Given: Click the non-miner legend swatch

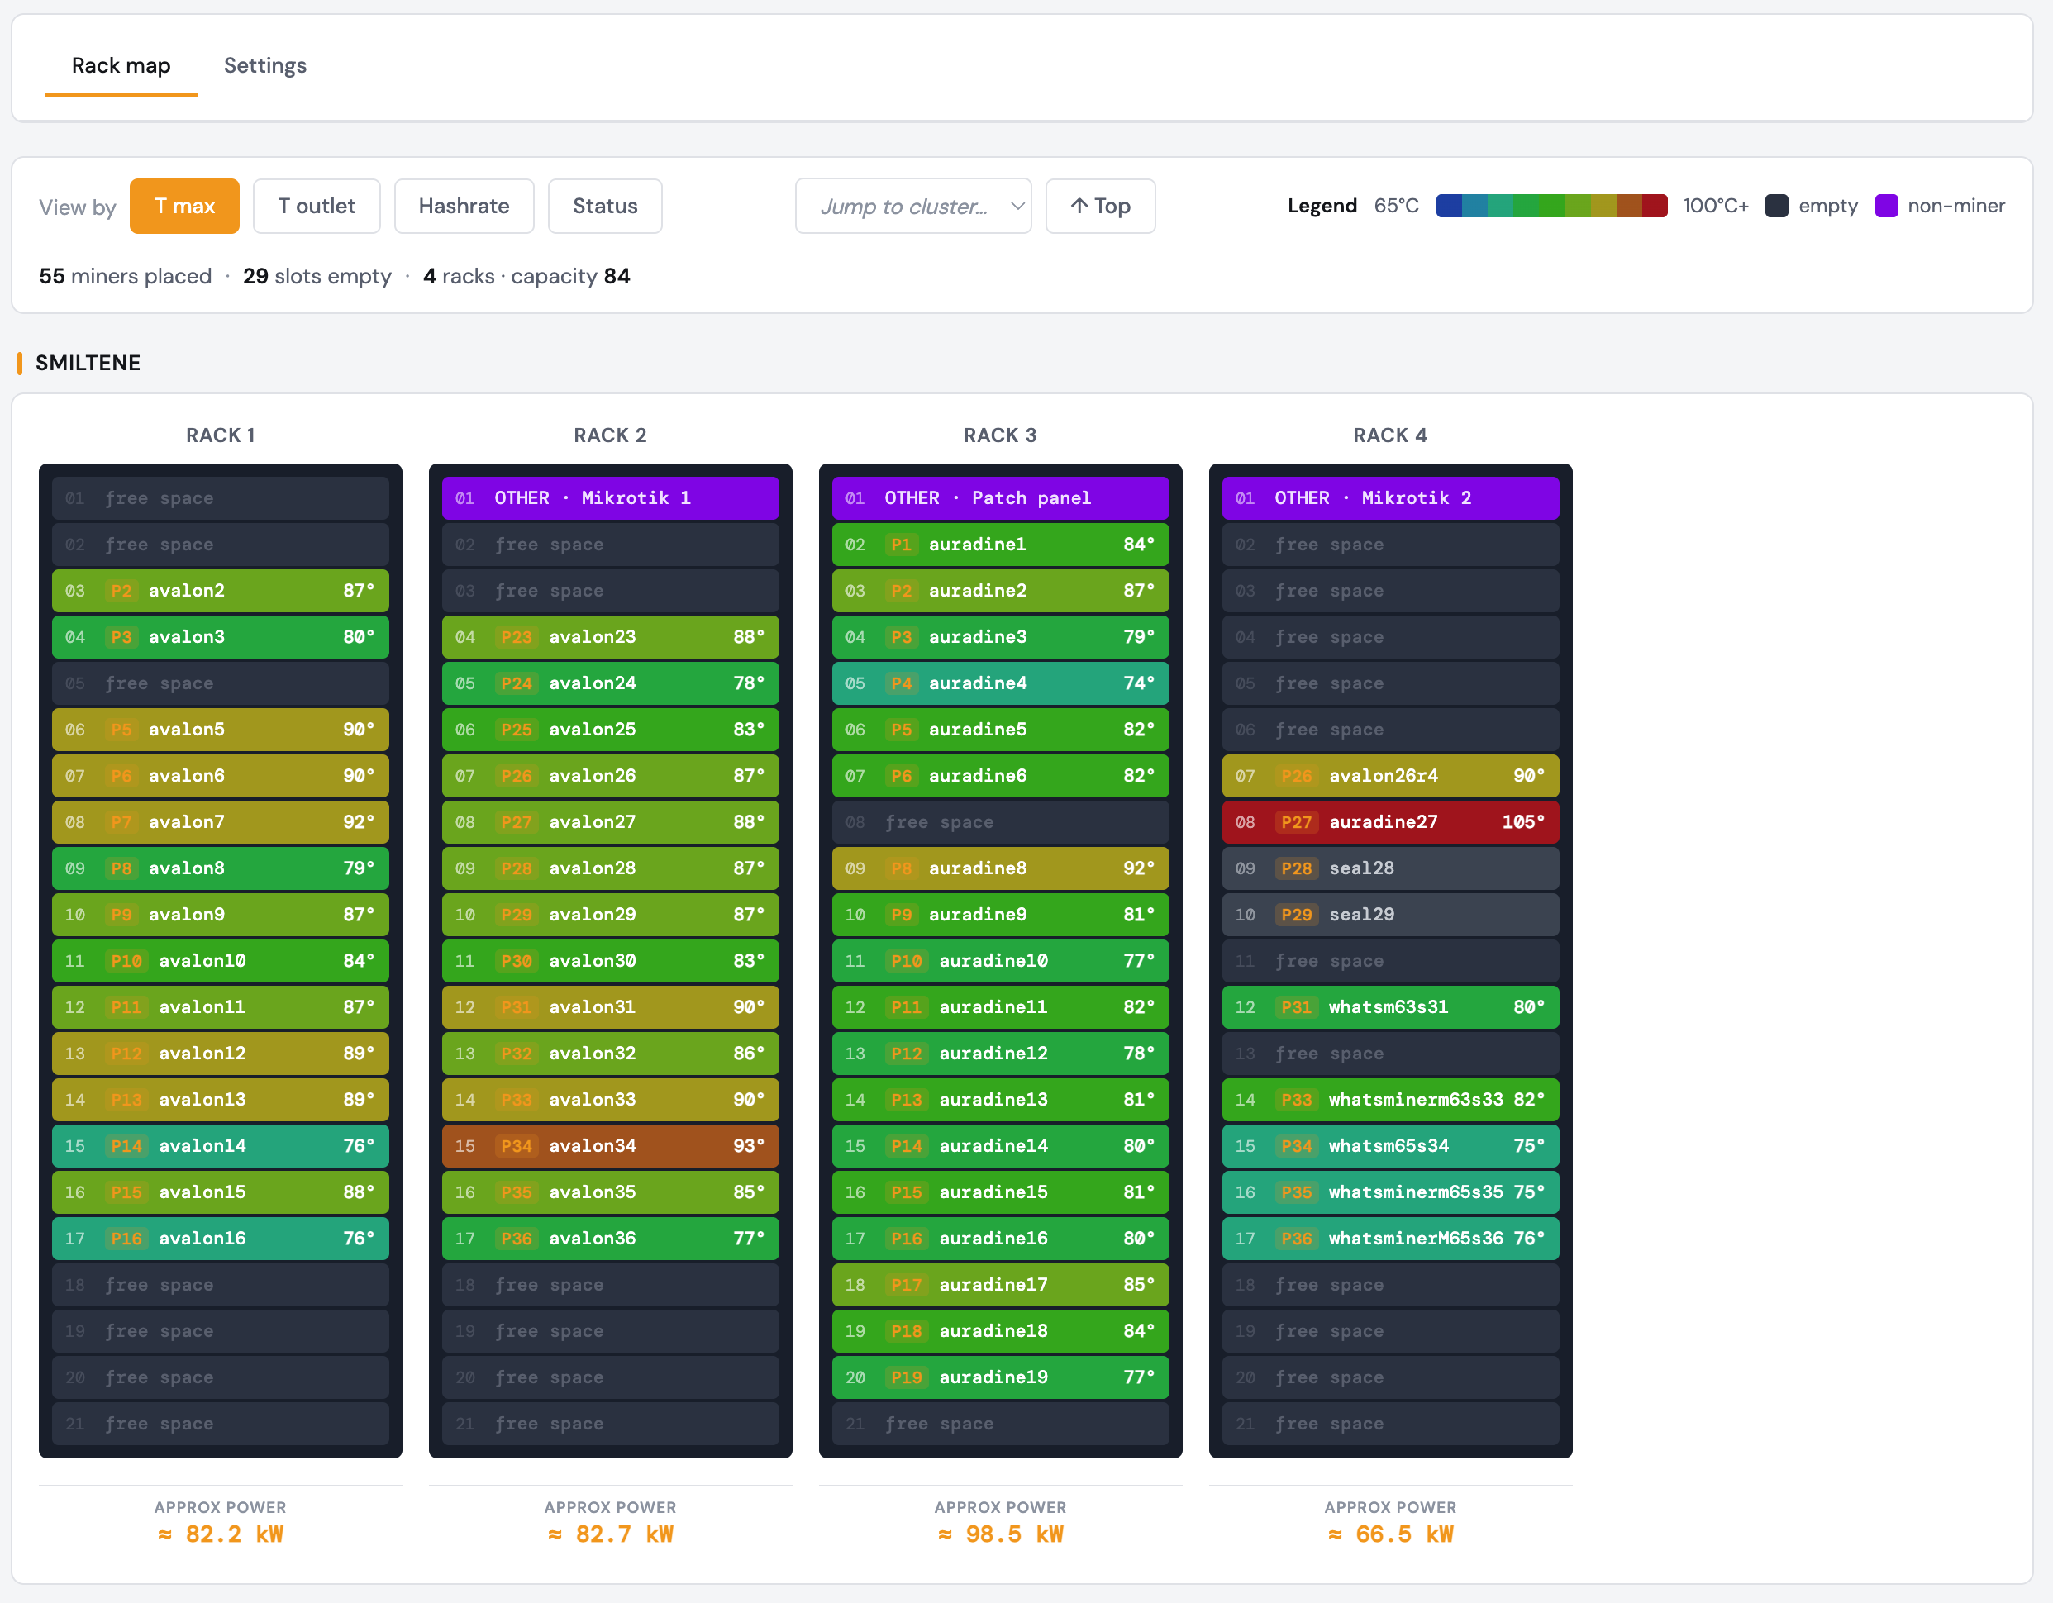Looking at the screenshot, I should pyautogui.click(x=1886, y=206).
